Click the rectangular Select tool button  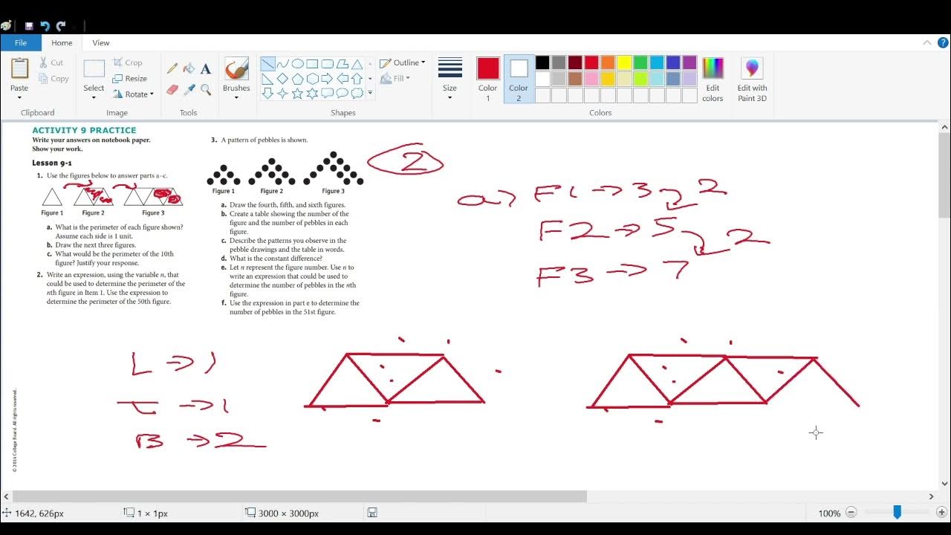[x=94, y=69]
